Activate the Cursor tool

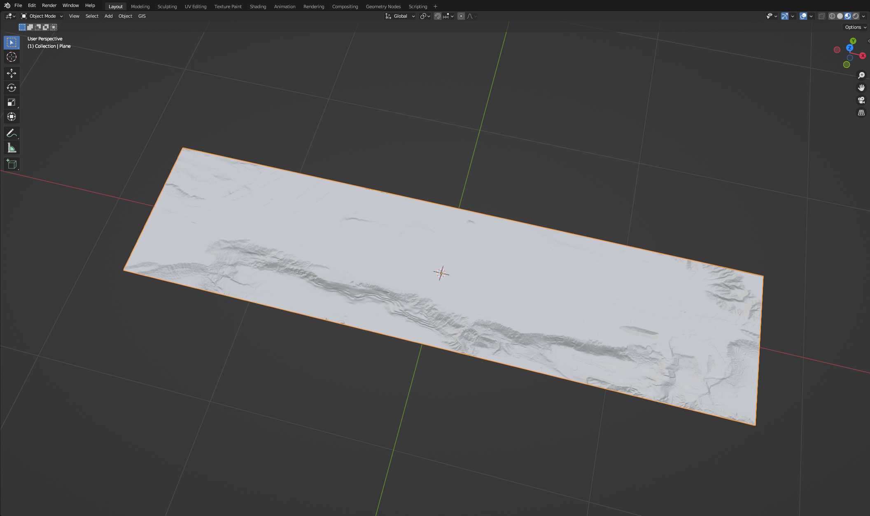click(x=12, y=57)
